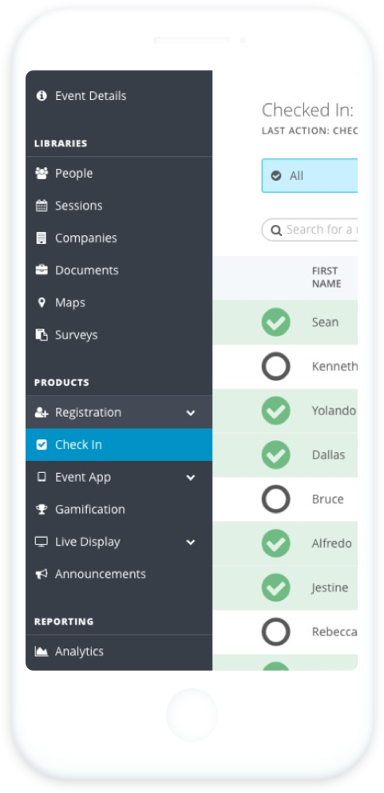Click the Maps location pin icon
Viewport: 384px width, 793px height.
[42, 302]
